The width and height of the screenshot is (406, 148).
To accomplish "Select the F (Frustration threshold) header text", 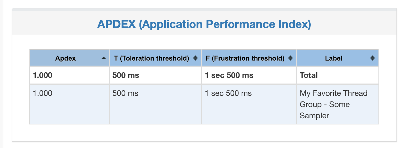I will point(245,58).
